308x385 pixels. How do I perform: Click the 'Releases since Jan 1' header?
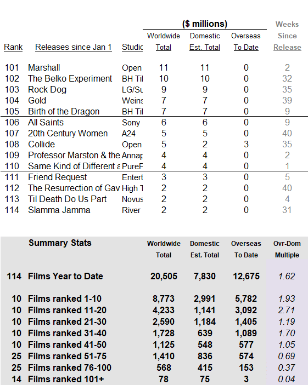pyautogui.click(x=74, y=47)
